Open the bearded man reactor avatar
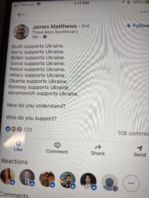Image resolution: width=149 pixels, height=198 pixels. pos(68,180)
